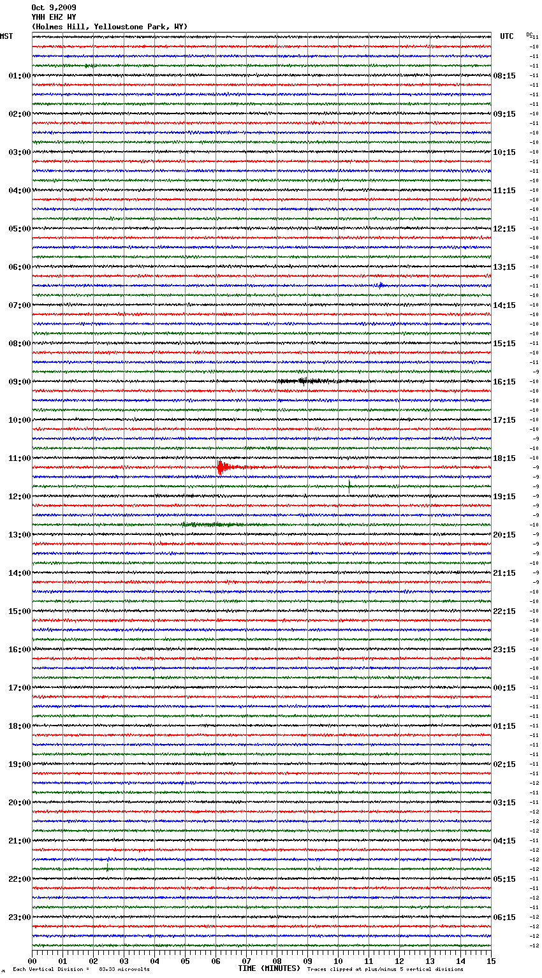Viewport: 542px width, 978px height.
Task: Click the 16:15 UTC time label
Action: tap(504, 382)
